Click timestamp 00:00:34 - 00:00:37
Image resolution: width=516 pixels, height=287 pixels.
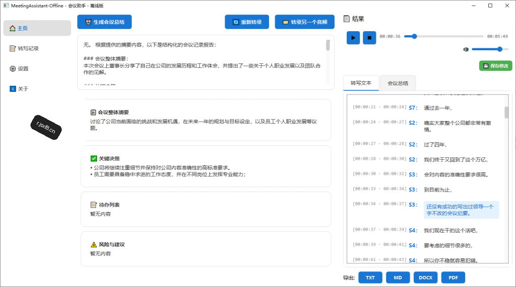click(380, 204)
